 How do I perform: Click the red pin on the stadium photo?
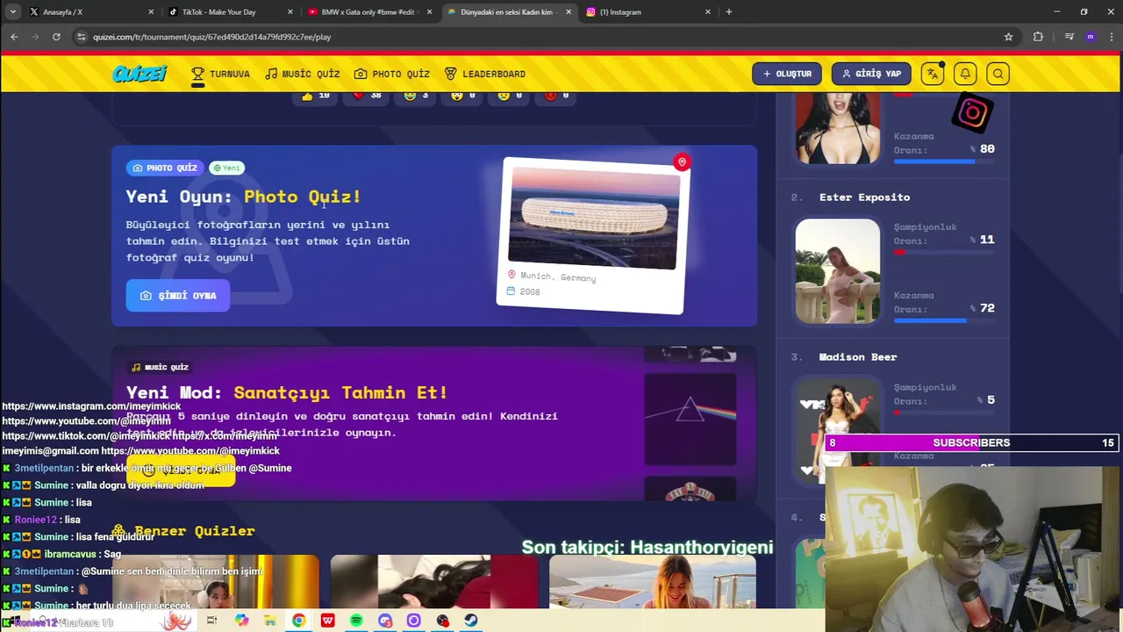click(x=682, y=162)
